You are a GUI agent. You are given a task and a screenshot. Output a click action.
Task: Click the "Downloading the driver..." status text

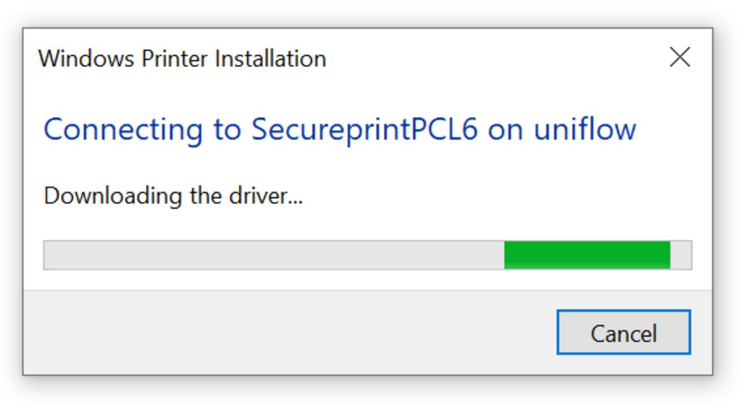[173, 196]
